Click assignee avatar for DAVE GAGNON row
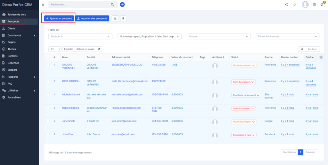 pyautogui.click(x=215, y=82)
